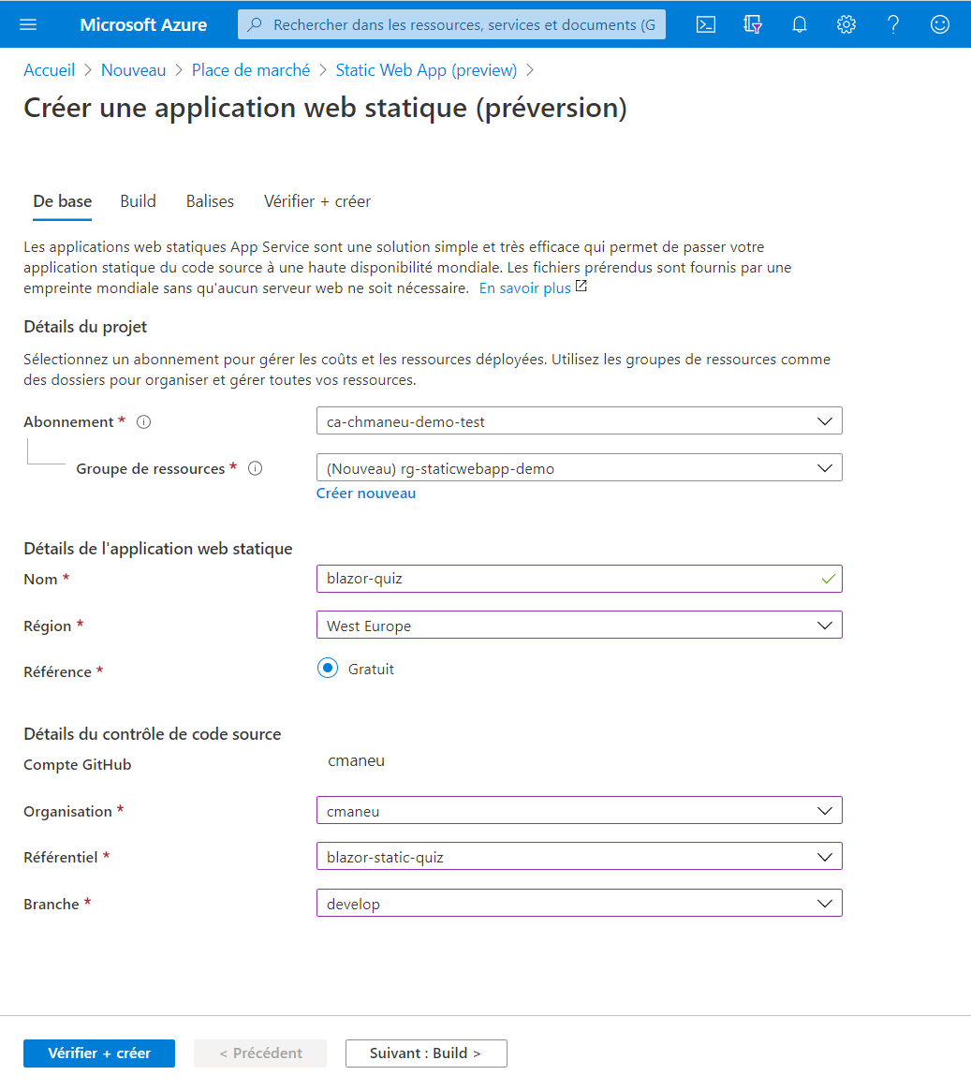This screenshot has height=1090, width=971.
Task: Select the Gratuit radio button
Action: pyautogui.click(x=327, y=669)
